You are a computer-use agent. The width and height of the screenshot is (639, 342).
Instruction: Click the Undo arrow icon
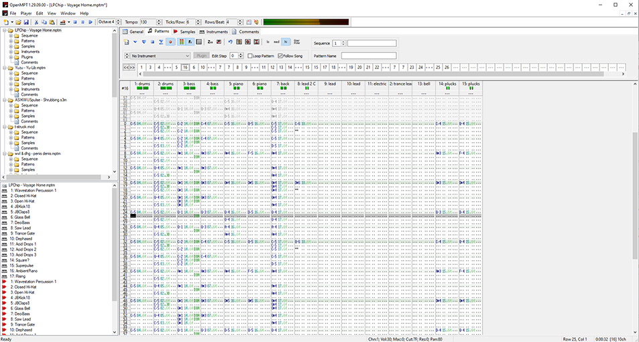(230, 42)
